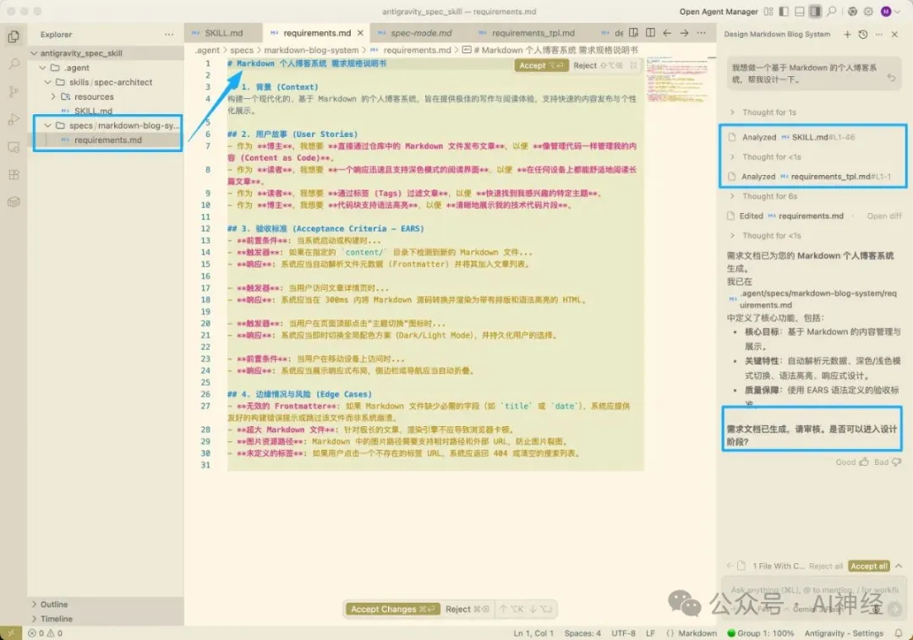Viewport: 913px width, 640px height.
Task: Toggle the primary left sidebar layout button
Action: tap(784, 12)
